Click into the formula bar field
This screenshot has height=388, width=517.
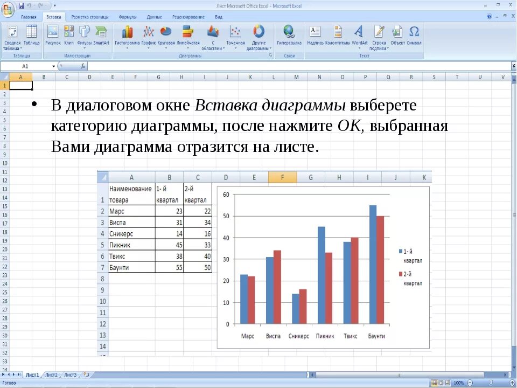[299, 66]
